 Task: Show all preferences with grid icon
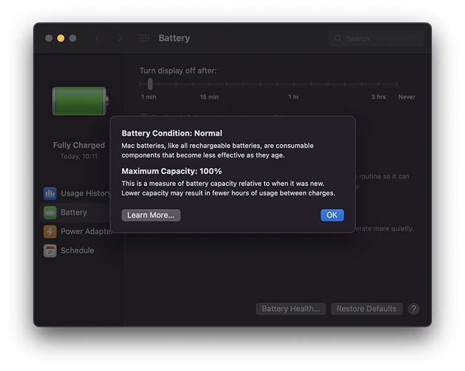click(144, 38)
